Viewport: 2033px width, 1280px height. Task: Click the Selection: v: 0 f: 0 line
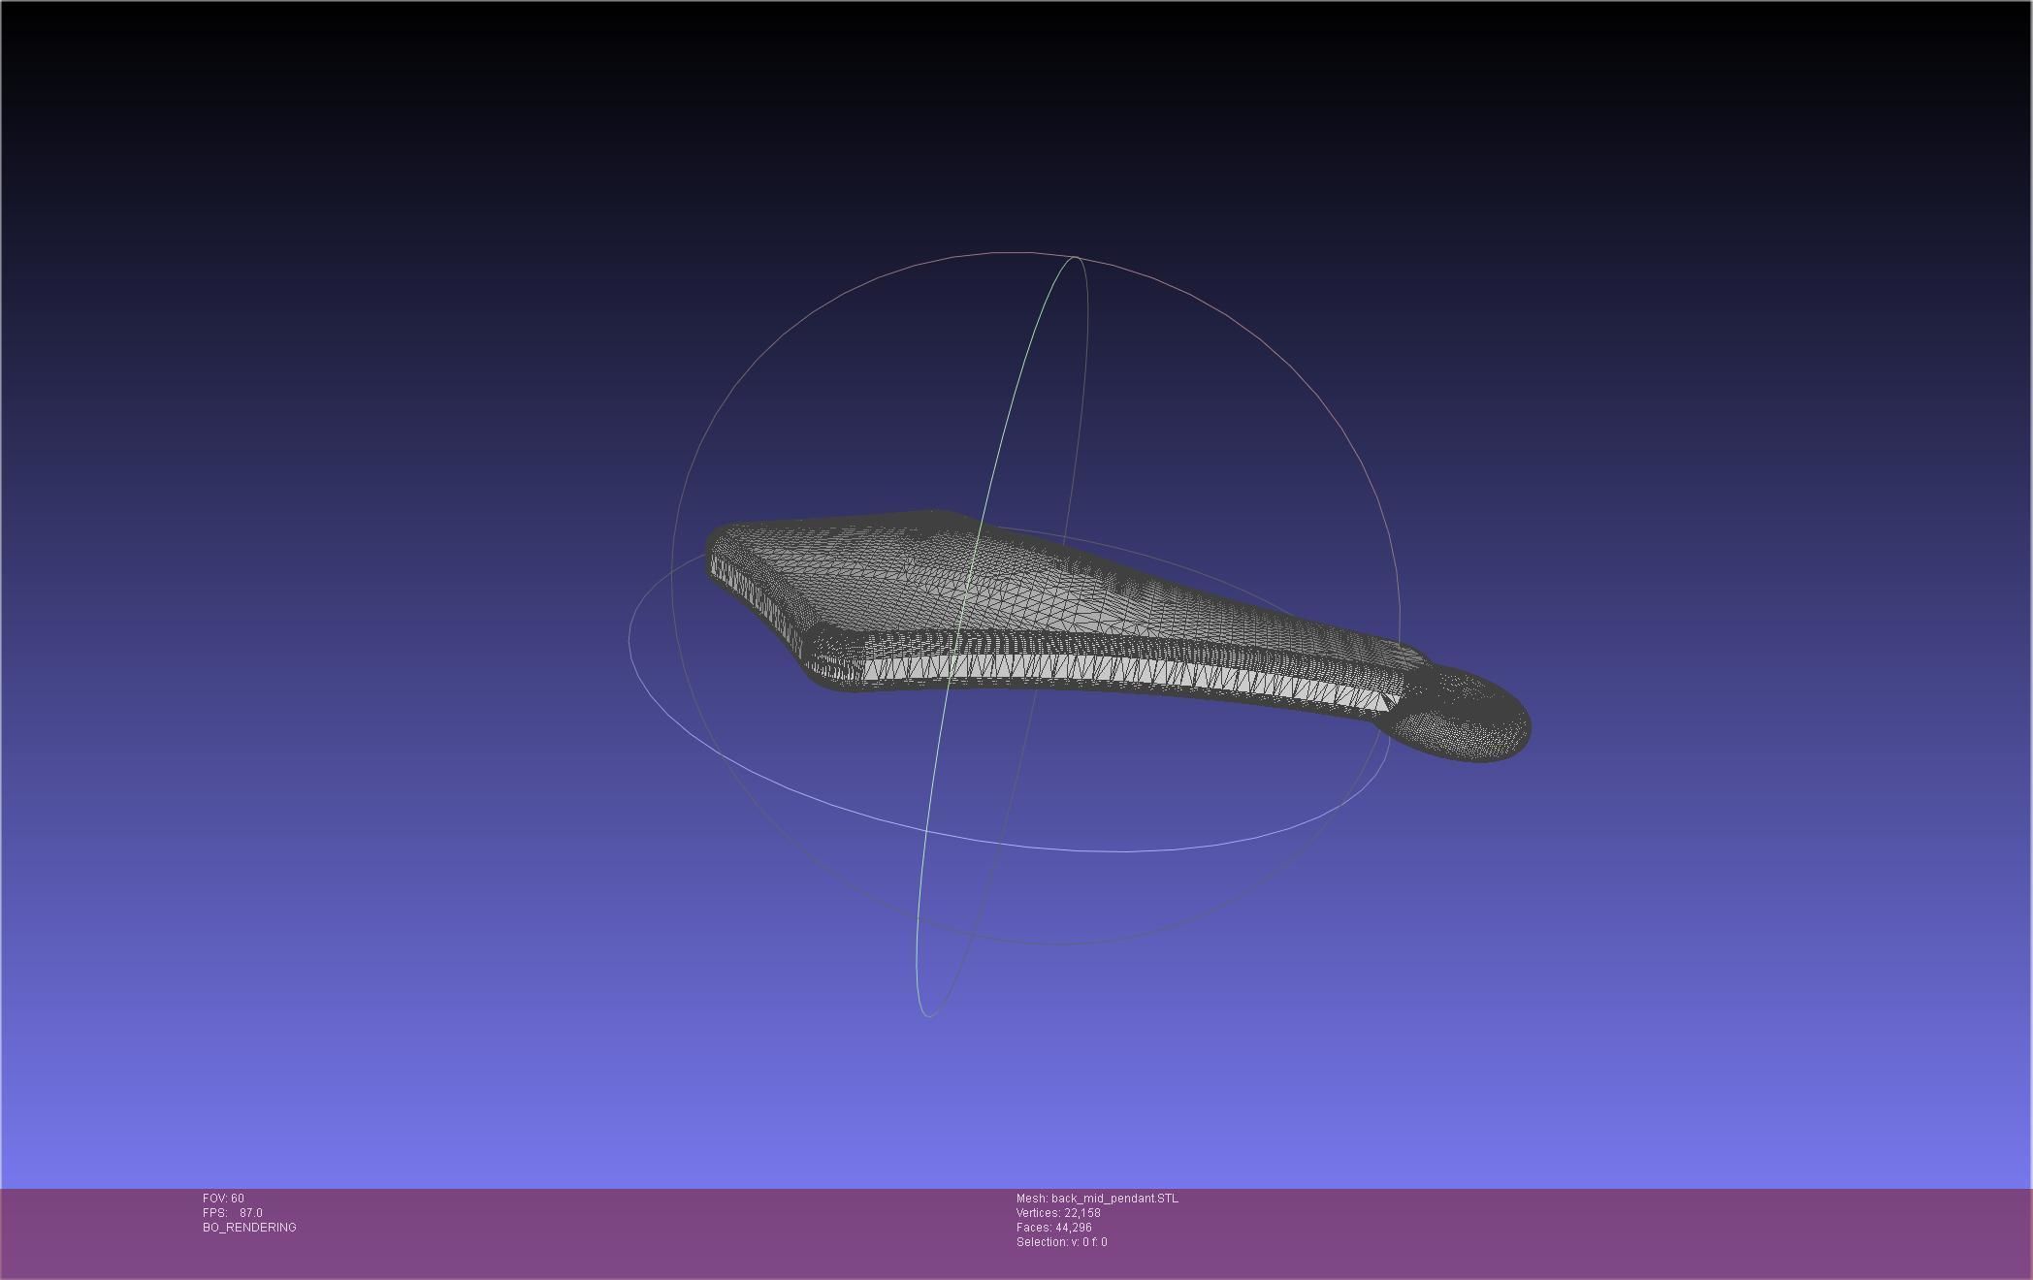pos(1061,1242)
